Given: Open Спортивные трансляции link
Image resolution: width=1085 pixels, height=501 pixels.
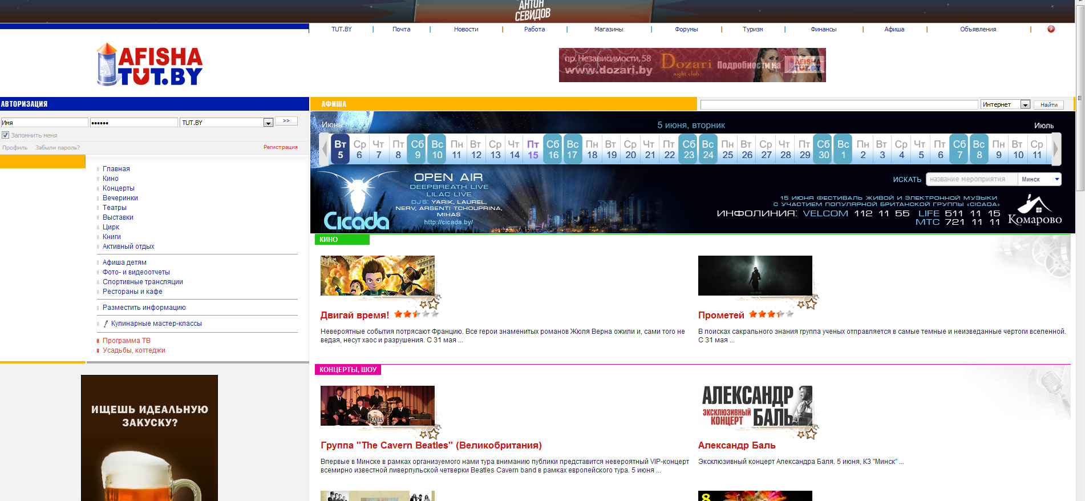Looking at the screenshot, I should (143, 282).
